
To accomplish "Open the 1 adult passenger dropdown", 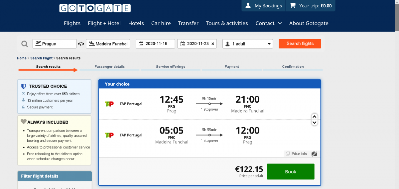I will coord(248,44).
